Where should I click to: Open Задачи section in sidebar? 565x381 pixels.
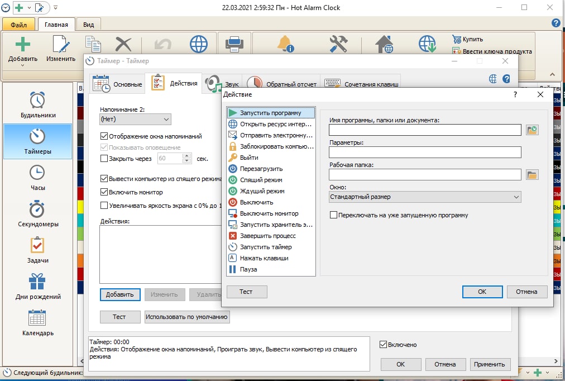tap(38, 250)
